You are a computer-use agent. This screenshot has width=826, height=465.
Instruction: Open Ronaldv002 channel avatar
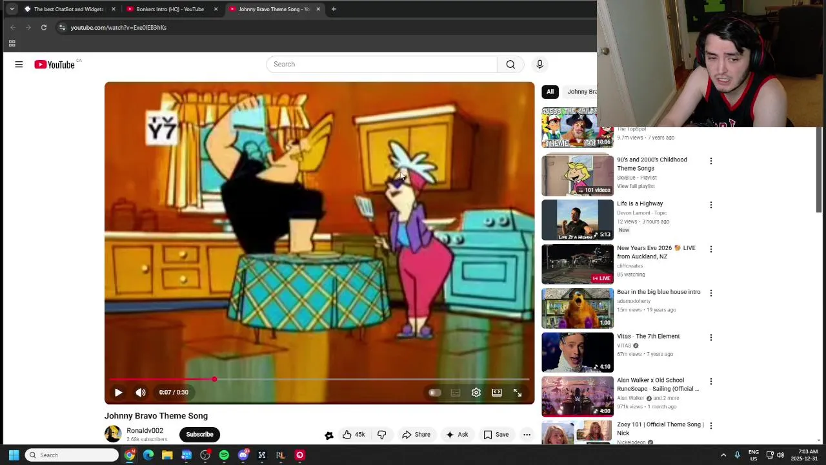pos(113,434)
